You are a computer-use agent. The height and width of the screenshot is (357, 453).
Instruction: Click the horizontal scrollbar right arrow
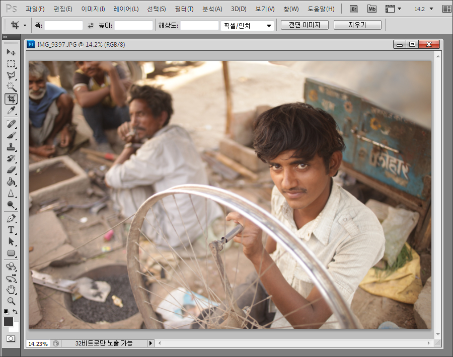pyautogui.click(x=429, y=343)
